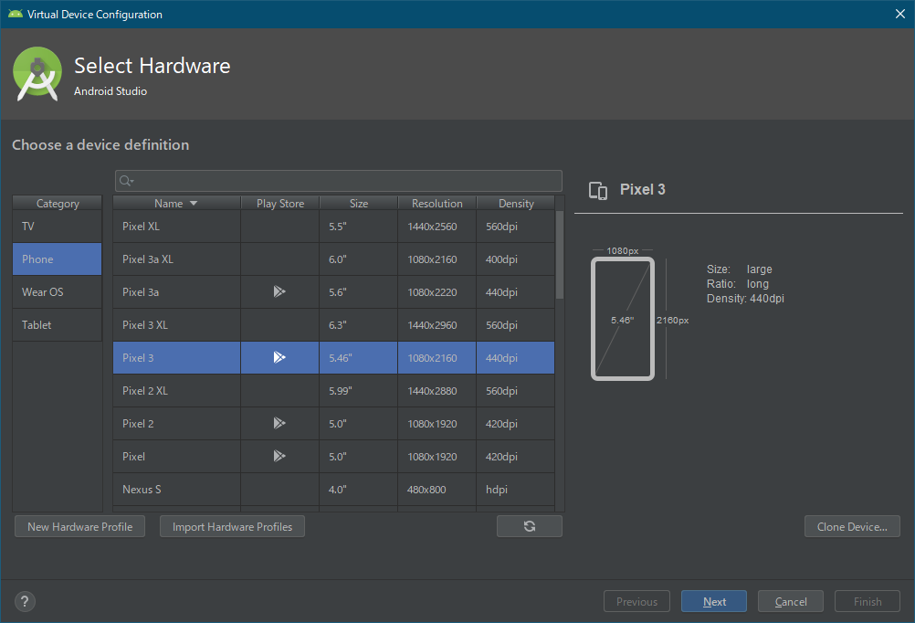
Task: Open help via the question mark icon
Action: pyautogui.click(x=24, y=601)
